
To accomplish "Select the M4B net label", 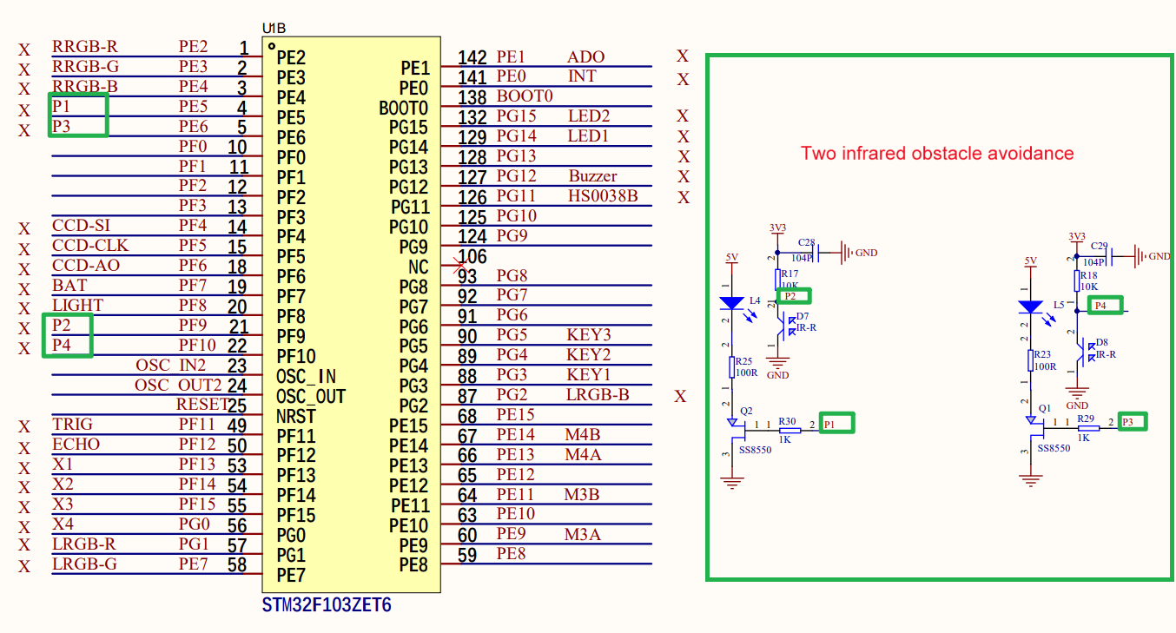I will [583, 435].
